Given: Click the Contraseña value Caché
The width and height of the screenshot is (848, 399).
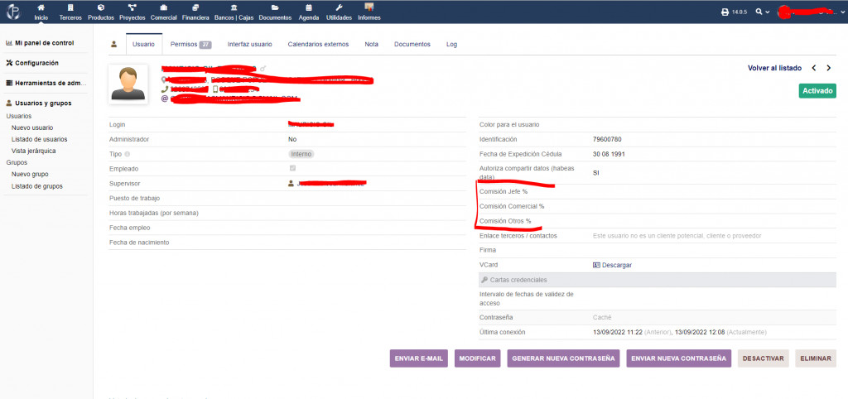Looking at the screenshot, I should coord(602,317).
